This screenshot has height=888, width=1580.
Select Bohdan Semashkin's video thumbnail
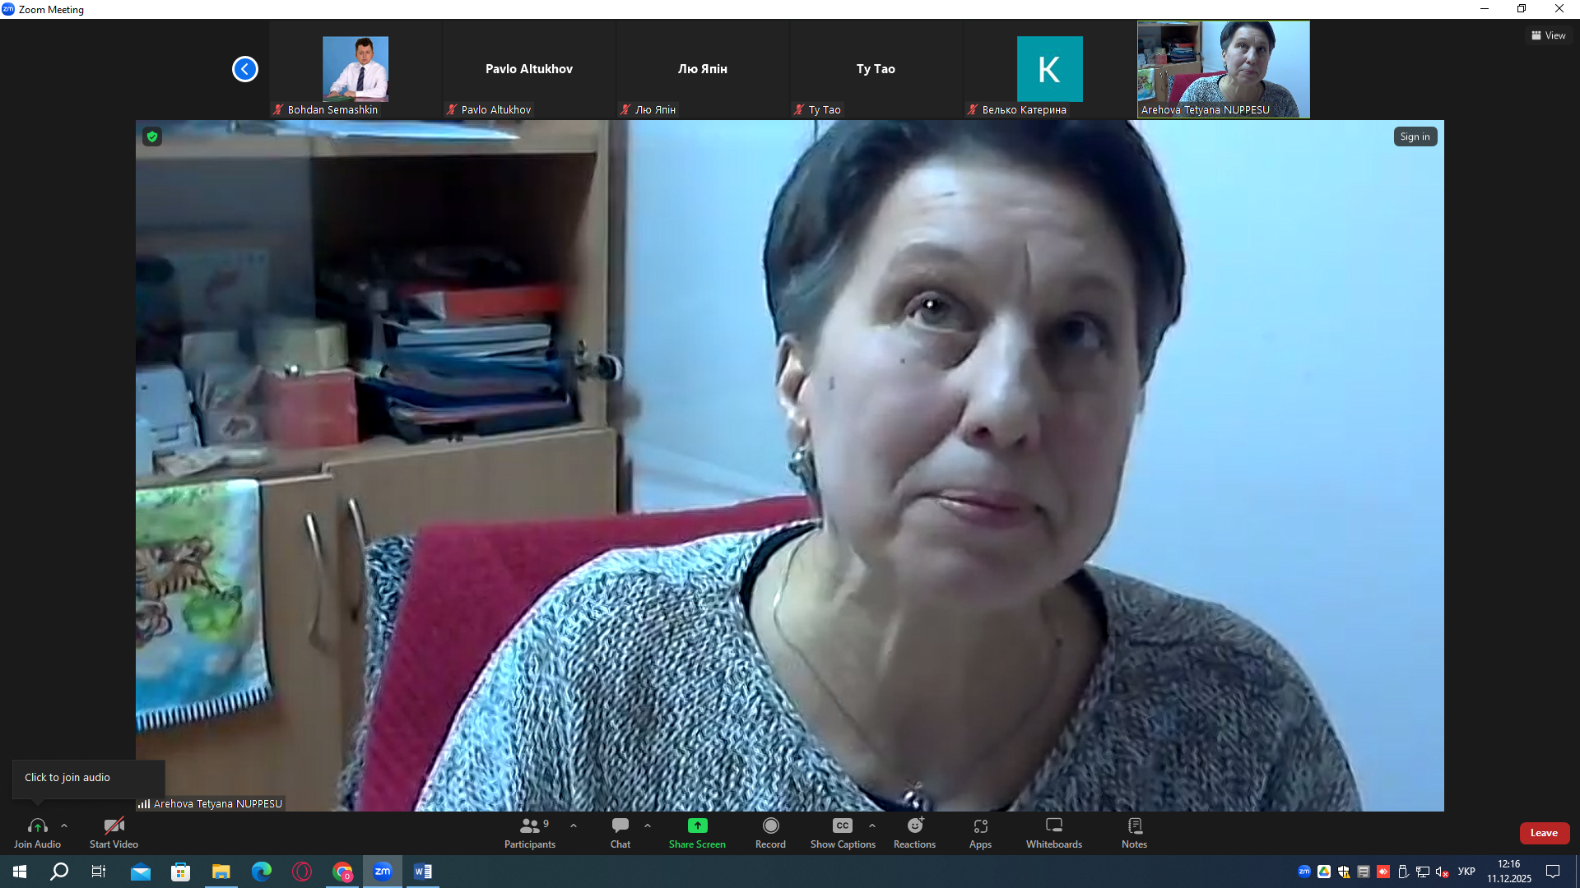click(x=355, y=69)
